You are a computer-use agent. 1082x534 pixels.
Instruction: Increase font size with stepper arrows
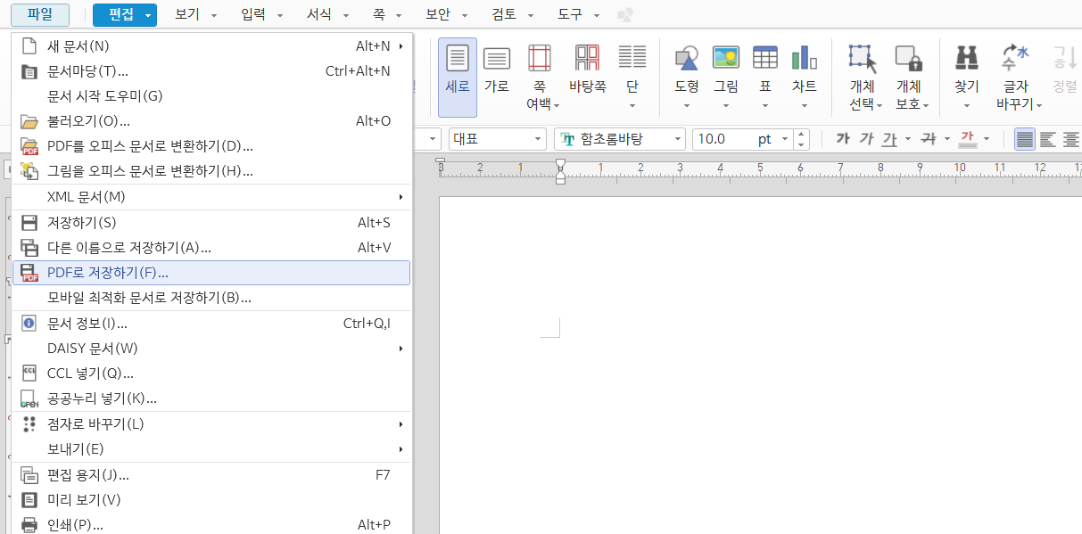801,134
